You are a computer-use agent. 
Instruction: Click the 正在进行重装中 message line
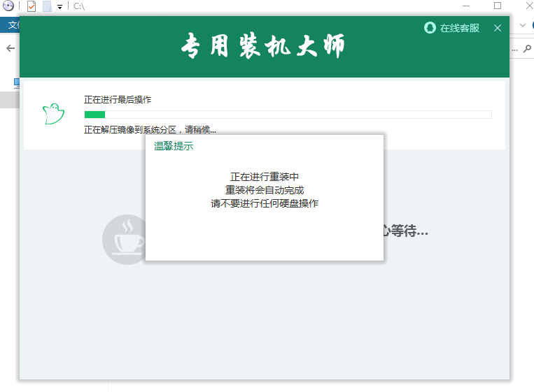pyautogui.click(x=265, y=177)
